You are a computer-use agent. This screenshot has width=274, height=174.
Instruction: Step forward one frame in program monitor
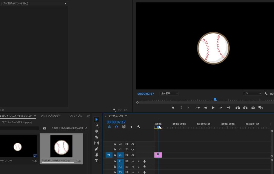pyautogui.click(x=221, y=108)
